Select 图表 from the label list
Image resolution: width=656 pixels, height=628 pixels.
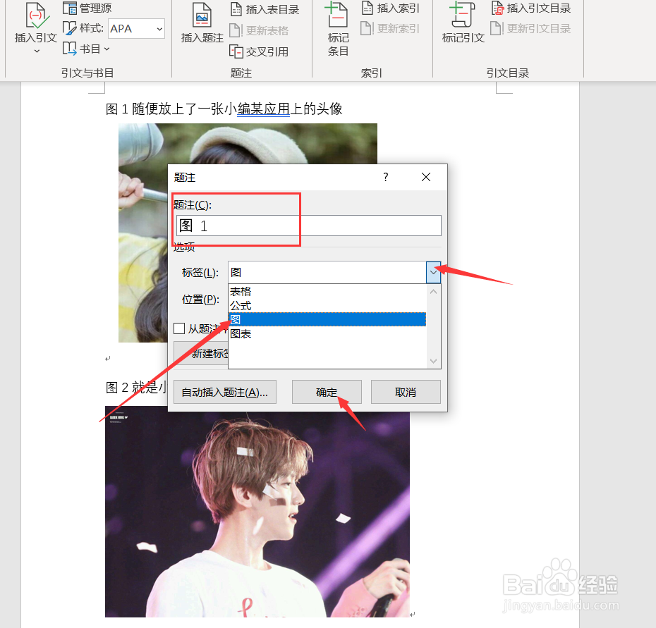tap(240, 333)
